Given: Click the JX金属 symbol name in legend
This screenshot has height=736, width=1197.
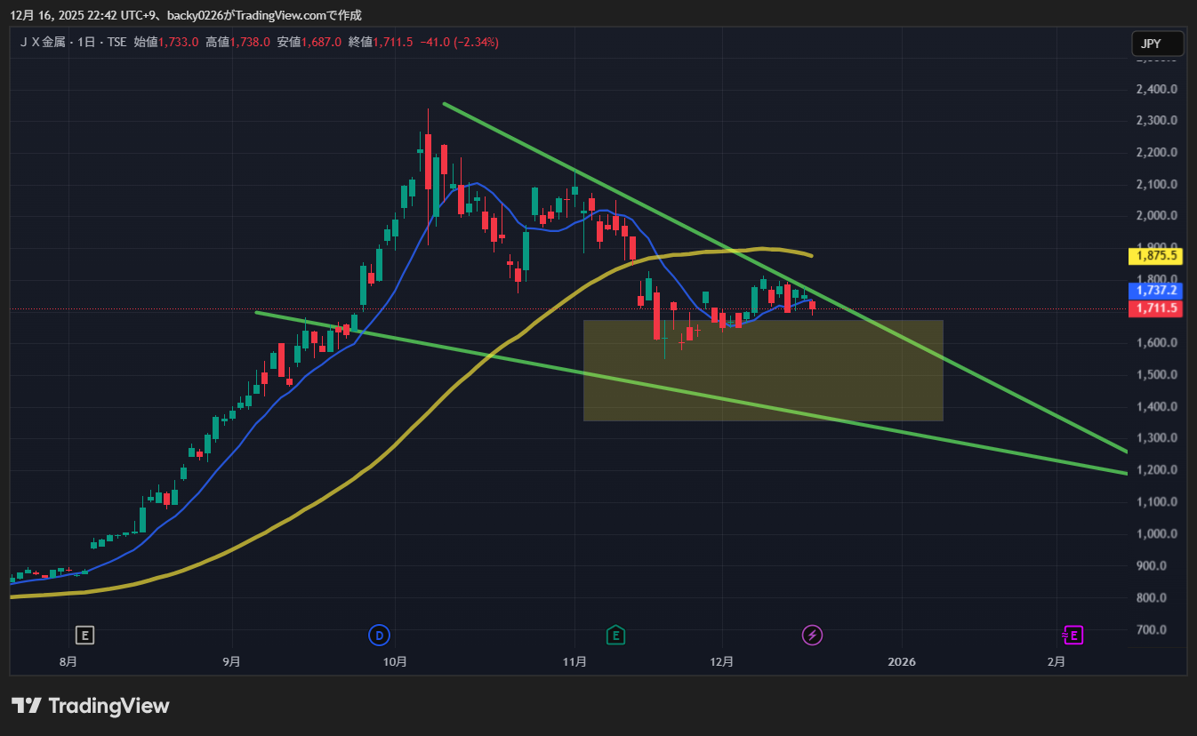Looking at the screenshot, I should coord(44,42).
